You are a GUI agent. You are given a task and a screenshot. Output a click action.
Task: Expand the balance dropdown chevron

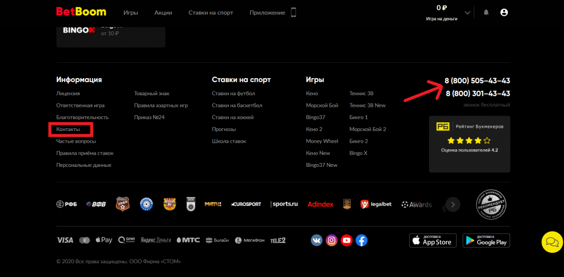point(468,13)
